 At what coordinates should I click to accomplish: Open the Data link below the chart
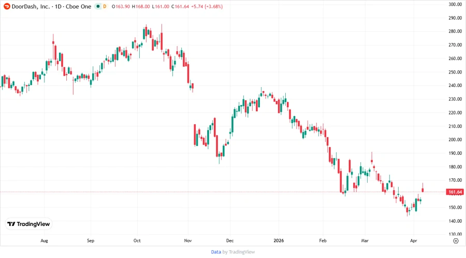coord(216,252)
